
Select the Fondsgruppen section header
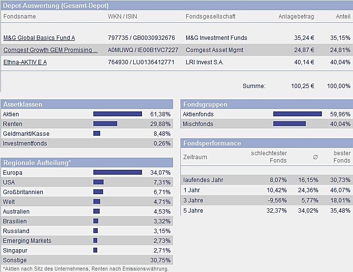(x=205, y=104)
